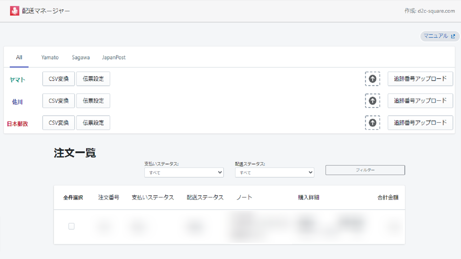This screenshot has width=461, height=259.
Task: Click the Japan Post (日本郵政) upload arrow icon
Action: pos(373,123)
